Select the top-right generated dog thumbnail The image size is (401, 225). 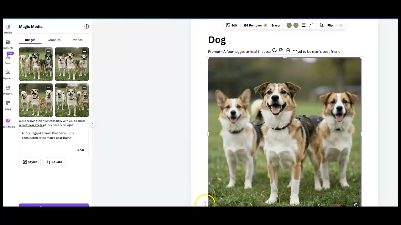click(72, 64)
